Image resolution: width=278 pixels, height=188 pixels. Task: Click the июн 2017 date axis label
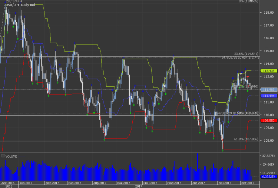coord(150,183)
